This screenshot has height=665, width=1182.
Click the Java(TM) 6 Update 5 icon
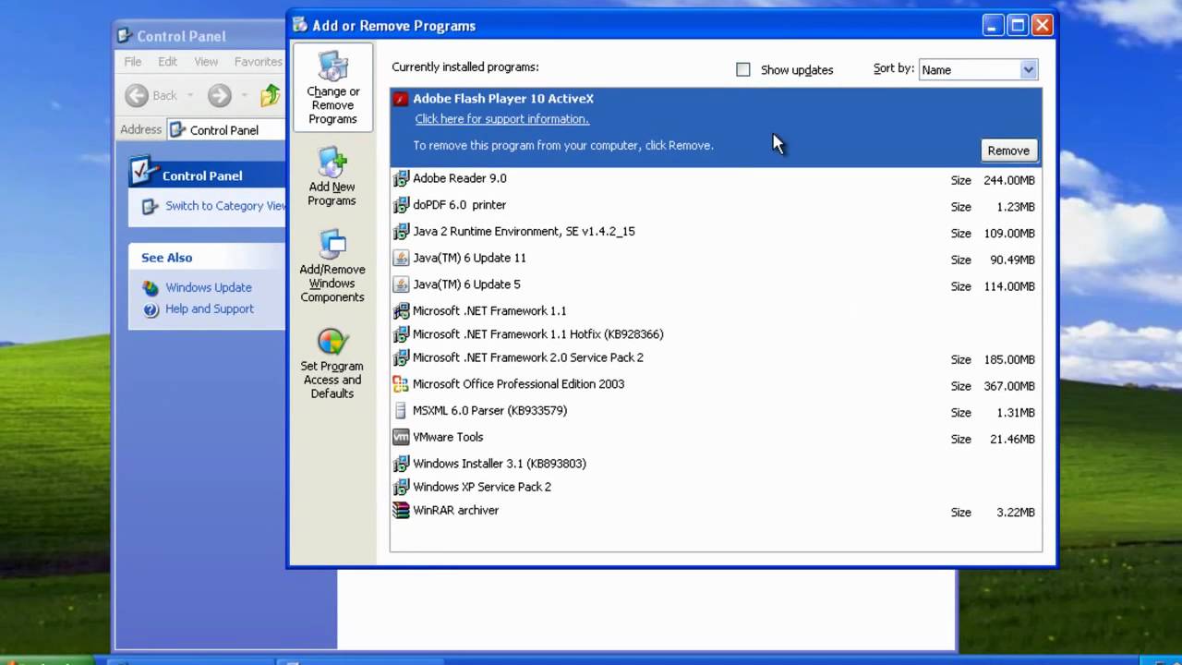point(401,284)
